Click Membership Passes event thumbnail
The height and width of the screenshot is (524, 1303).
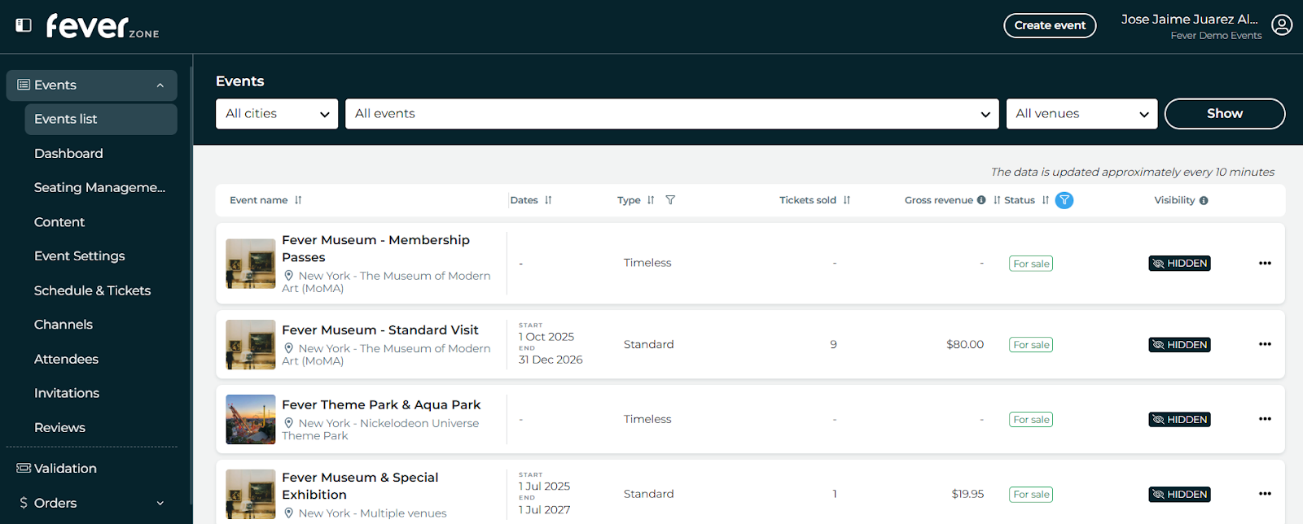pos(251,264)
